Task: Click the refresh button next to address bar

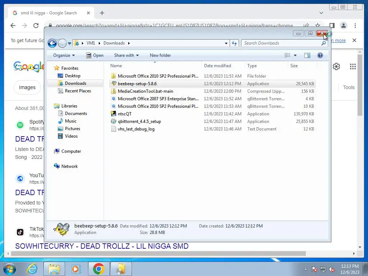Action: (234, 43)
